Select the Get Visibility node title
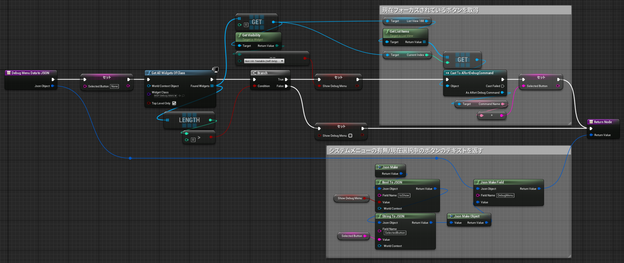 pos(251,35)
